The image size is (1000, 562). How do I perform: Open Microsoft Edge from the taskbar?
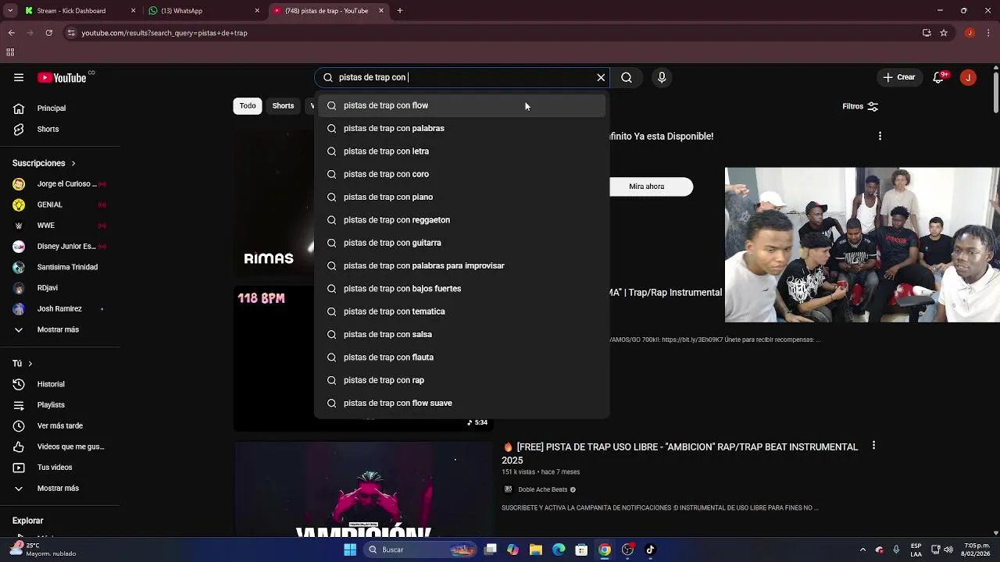tap(559, 550)
